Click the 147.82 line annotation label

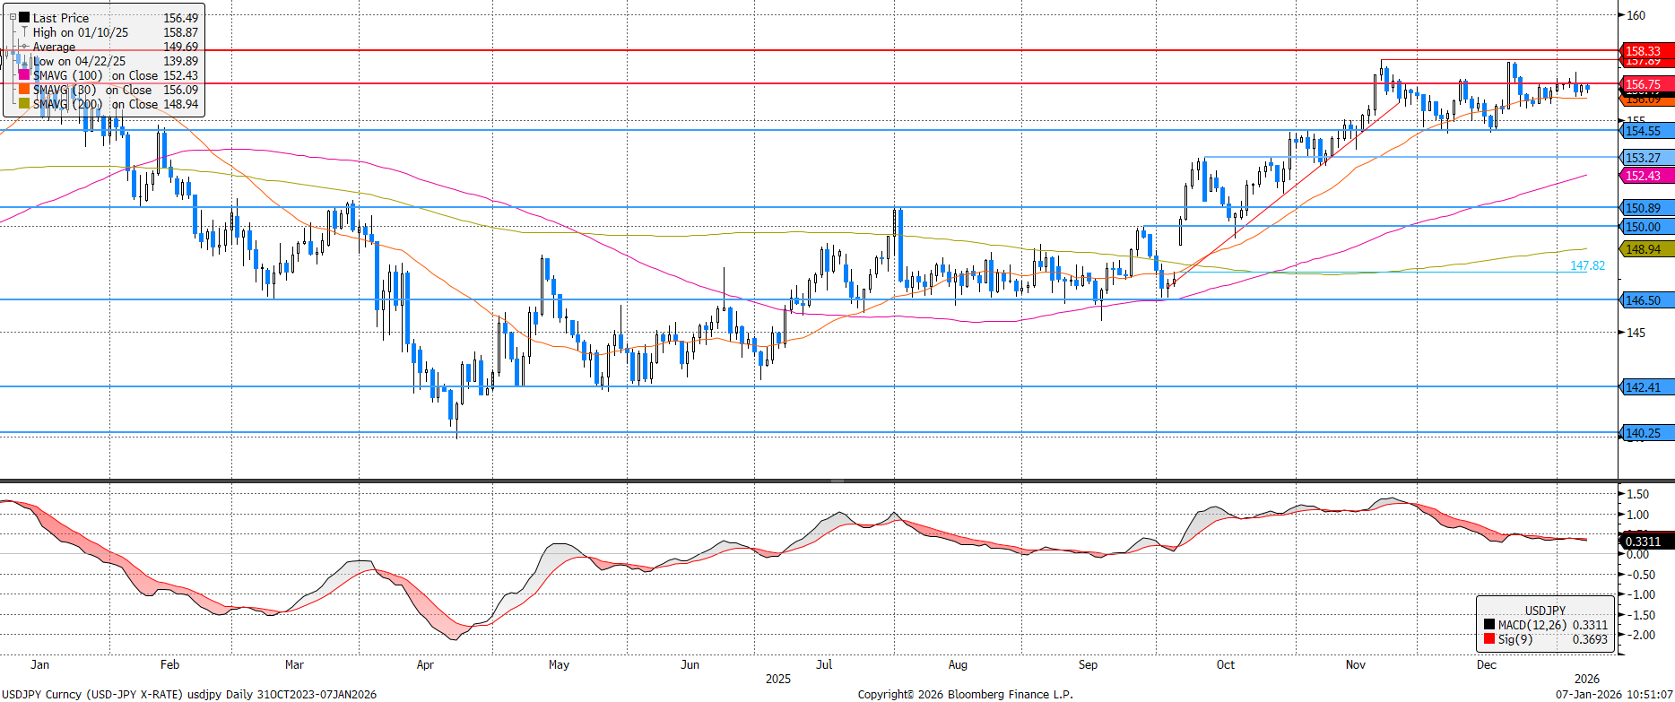pos(1587,265)
